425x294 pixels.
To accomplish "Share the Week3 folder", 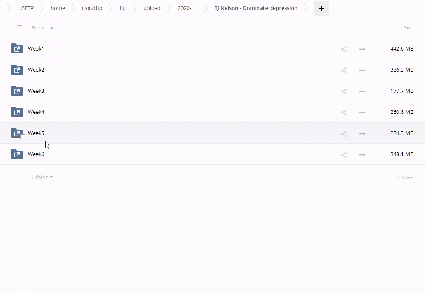I will 343,92.
